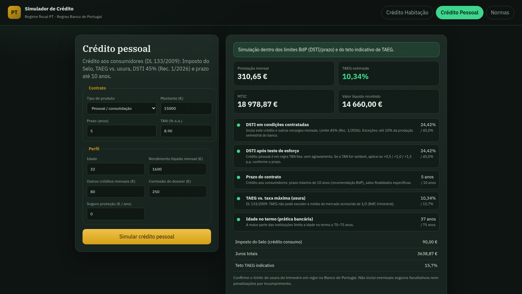
Task: Click status dot of DSTI após teste de esforço
Action: coord(238,151)
